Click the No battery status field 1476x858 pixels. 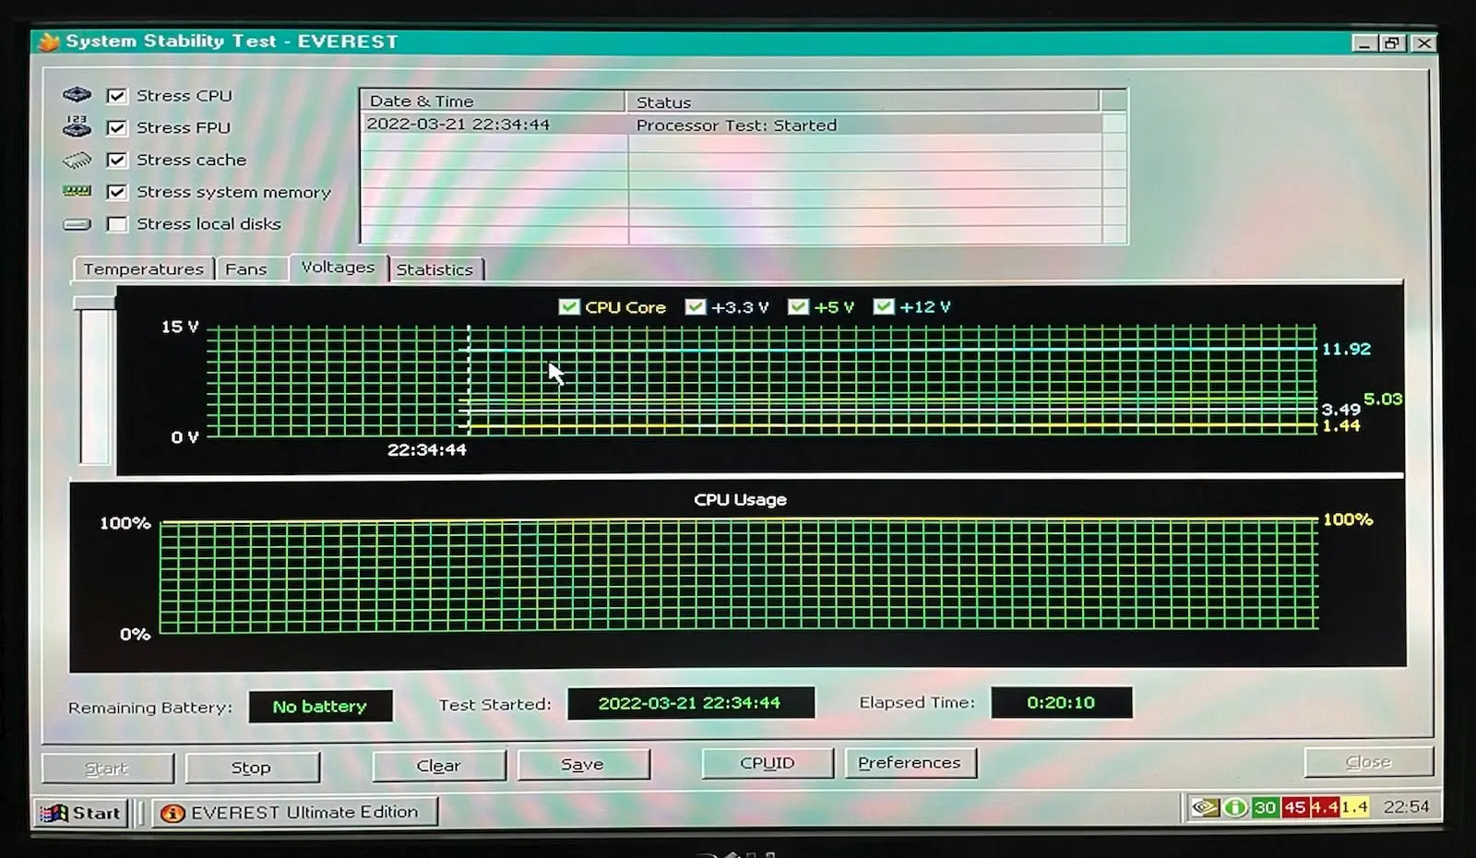tap(320, 707)
